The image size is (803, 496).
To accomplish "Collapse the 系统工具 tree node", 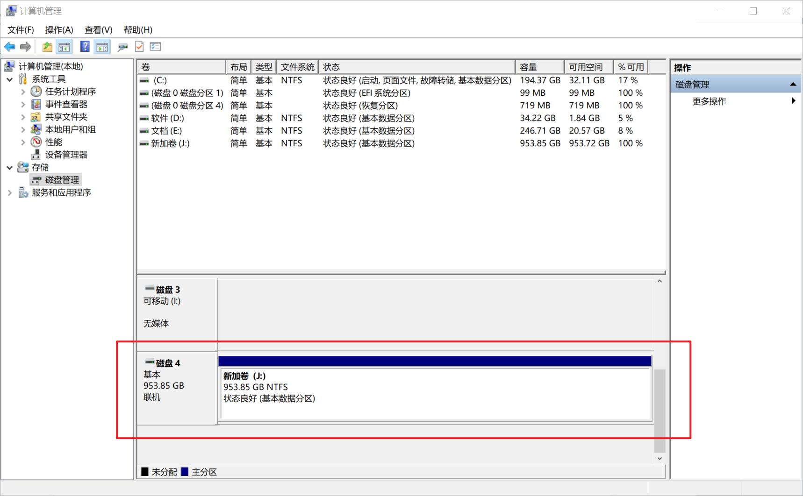I will pos(10,79).
